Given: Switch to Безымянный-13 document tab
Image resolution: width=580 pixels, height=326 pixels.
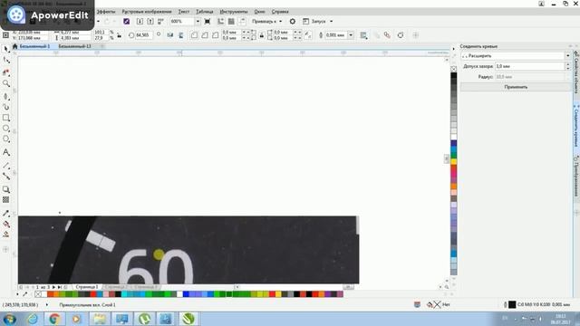Looking at the screenshot, I should (74, 46).
